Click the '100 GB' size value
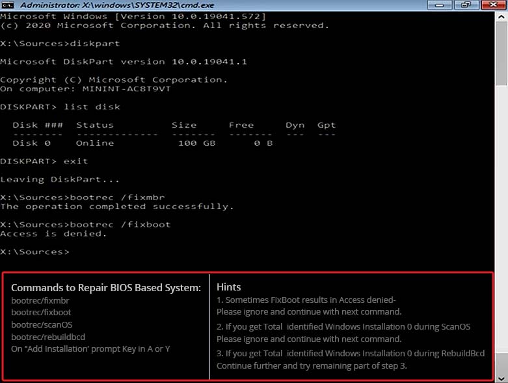The height and width of the screenshot is (383, 508). click(x=196, y=143)
